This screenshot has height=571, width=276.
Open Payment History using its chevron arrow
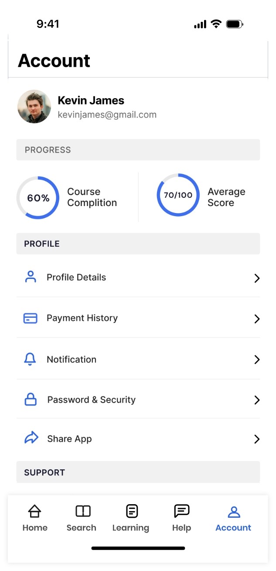tap(257, 319)
